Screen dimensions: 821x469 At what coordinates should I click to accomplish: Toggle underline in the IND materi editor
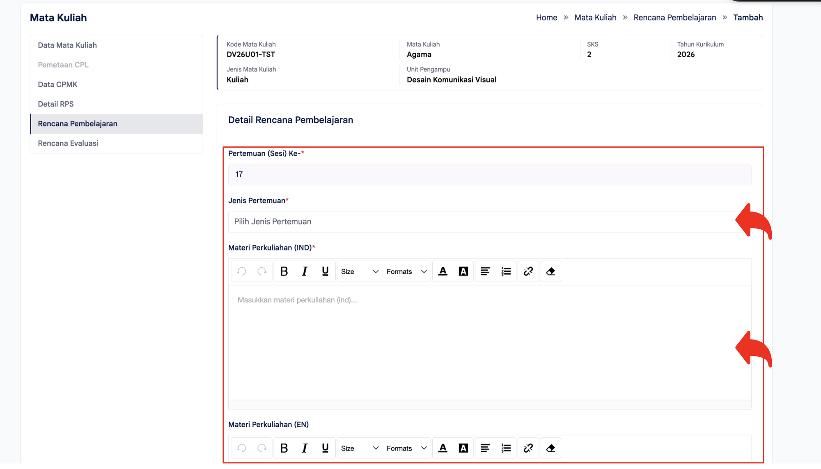click(x=325, y=271)
